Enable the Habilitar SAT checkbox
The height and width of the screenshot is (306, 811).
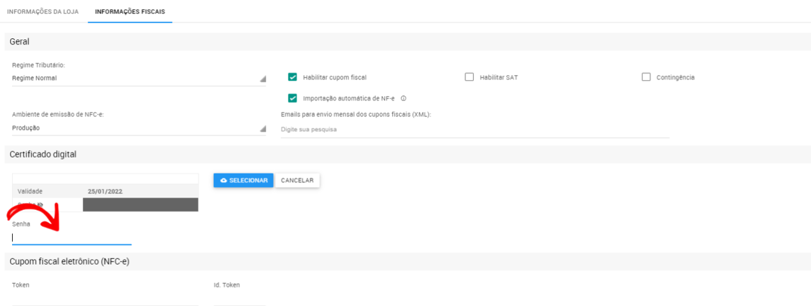(469, 78)
